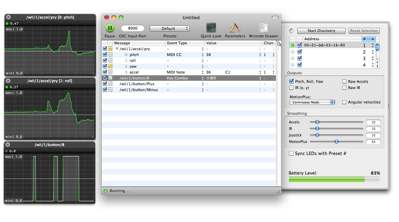Close the pitch graph panel
Viewport: 399px width, 222px height.
8,17
